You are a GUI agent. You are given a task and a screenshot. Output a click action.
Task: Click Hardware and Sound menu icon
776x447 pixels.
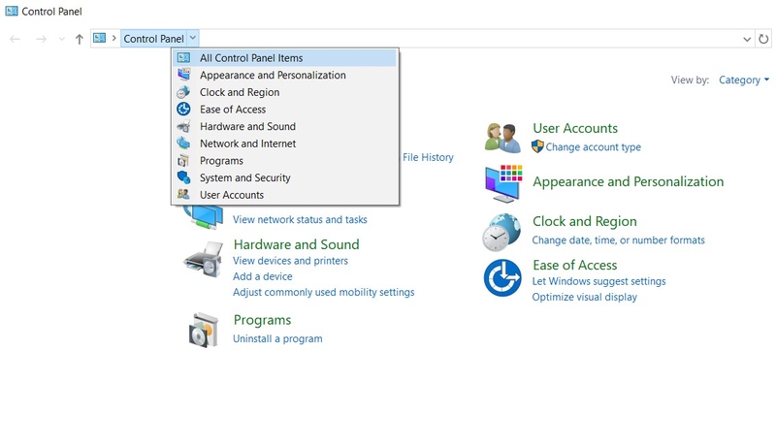[x=183, y=126]
